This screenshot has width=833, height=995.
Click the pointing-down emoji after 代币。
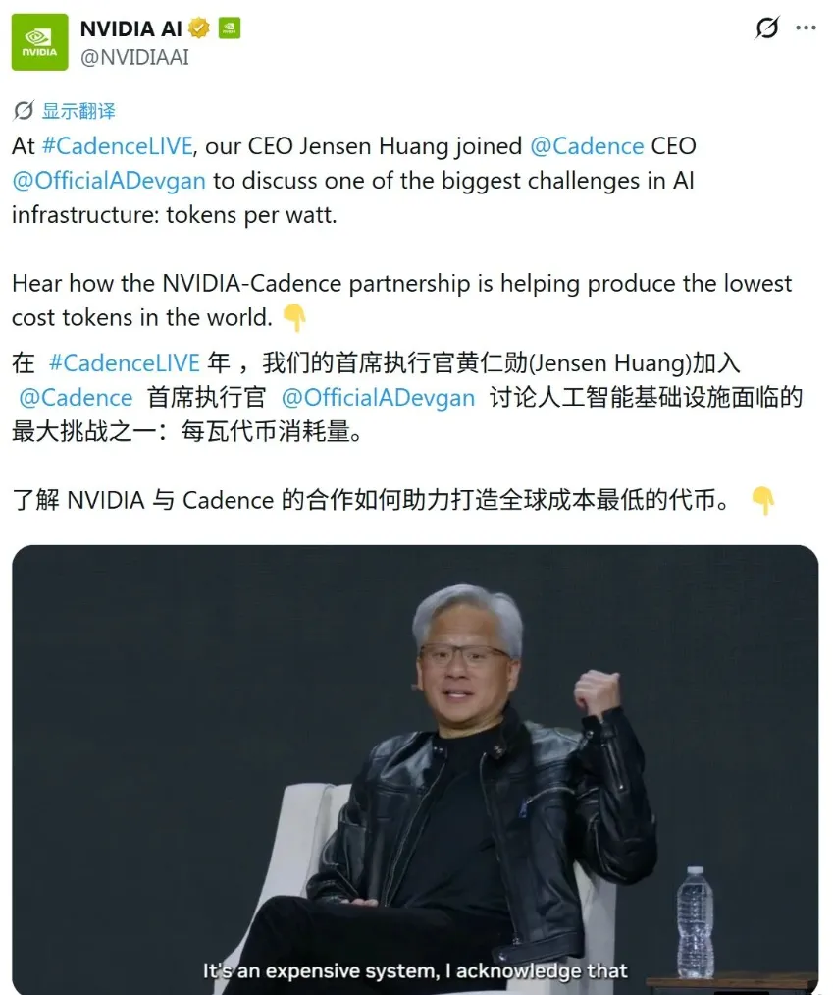tap(762, 501)
